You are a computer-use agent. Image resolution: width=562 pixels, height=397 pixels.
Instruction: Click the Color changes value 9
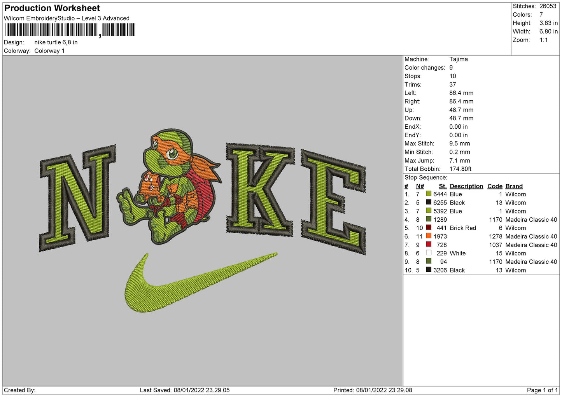[x=451, y=68]
